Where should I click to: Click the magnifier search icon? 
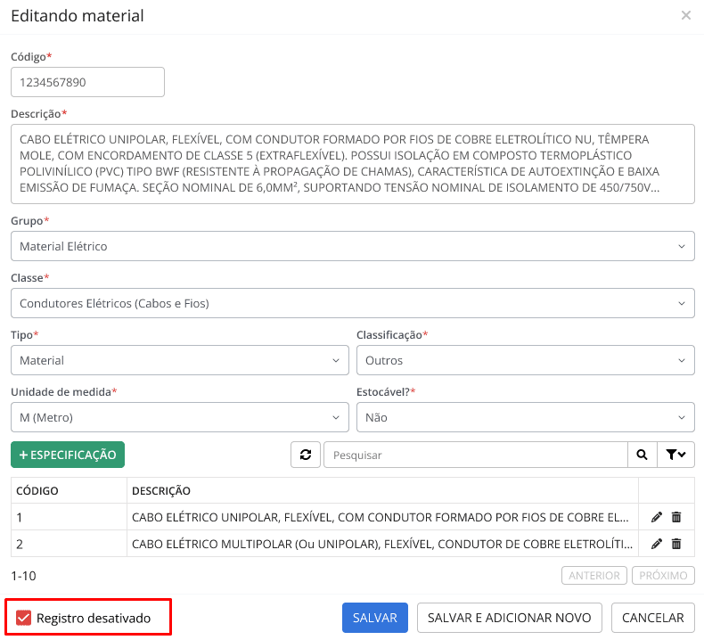tap(642, 455)
